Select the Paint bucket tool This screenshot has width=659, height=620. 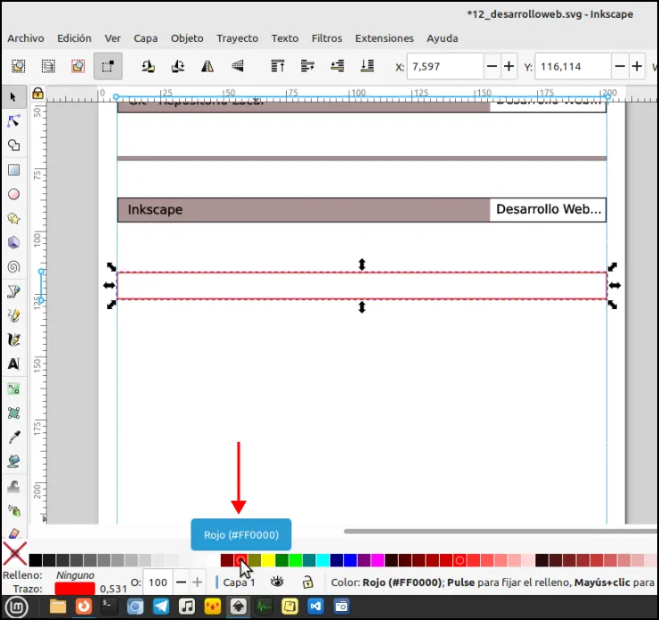point(13,461)
